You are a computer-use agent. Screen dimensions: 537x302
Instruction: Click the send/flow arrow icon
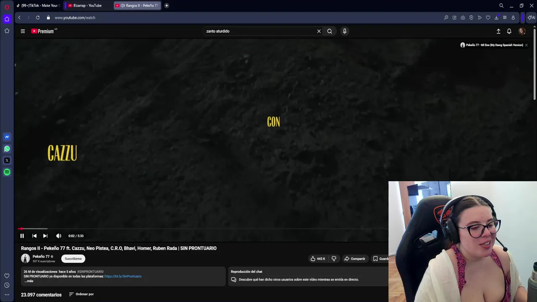tap(480, 18)
